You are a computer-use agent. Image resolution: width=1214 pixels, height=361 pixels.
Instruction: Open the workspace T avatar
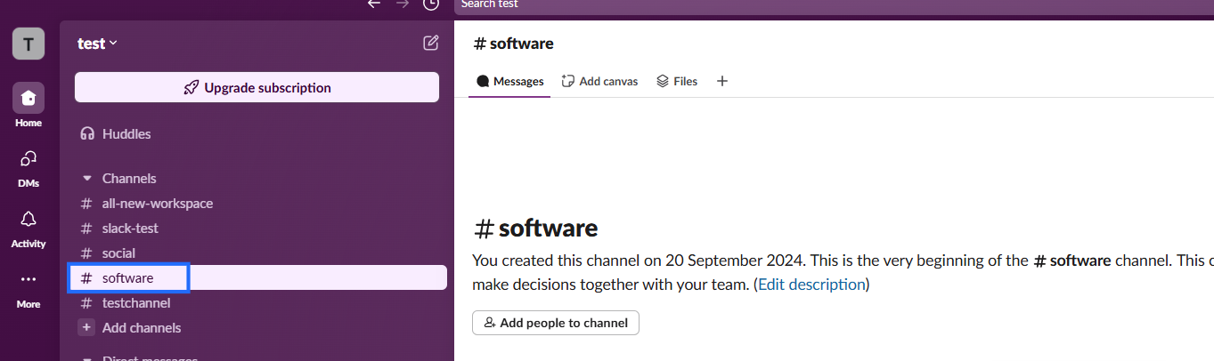point(29,44)
